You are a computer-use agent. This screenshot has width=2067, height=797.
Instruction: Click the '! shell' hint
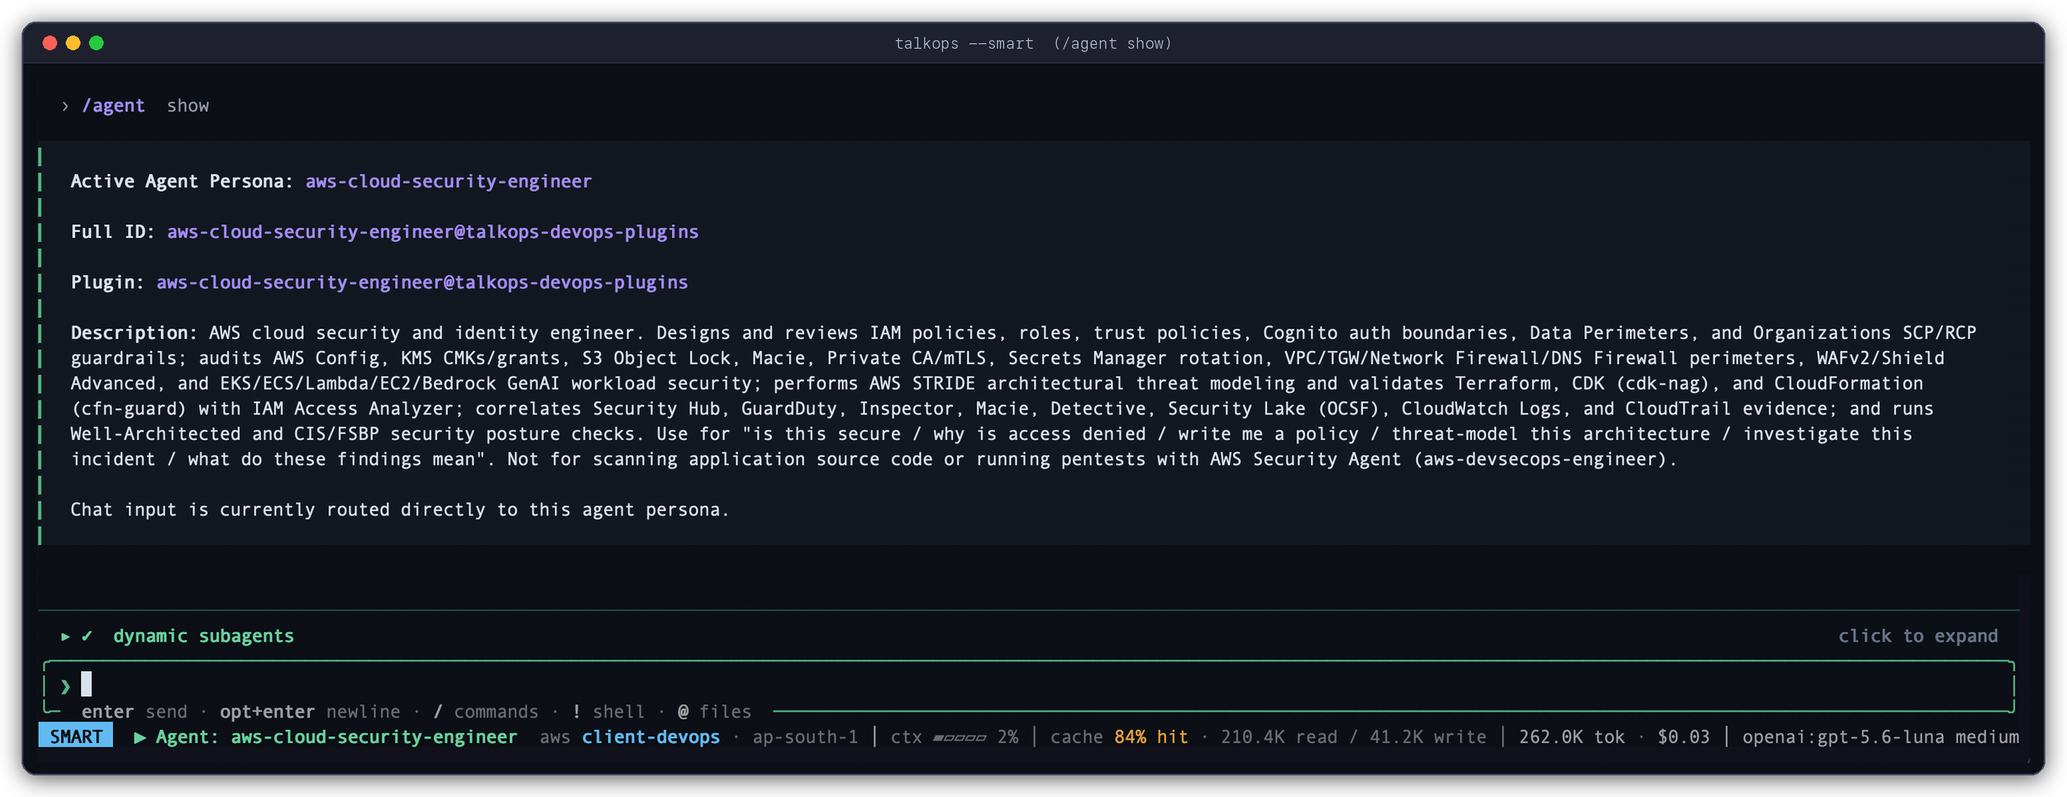coord(608,711)
